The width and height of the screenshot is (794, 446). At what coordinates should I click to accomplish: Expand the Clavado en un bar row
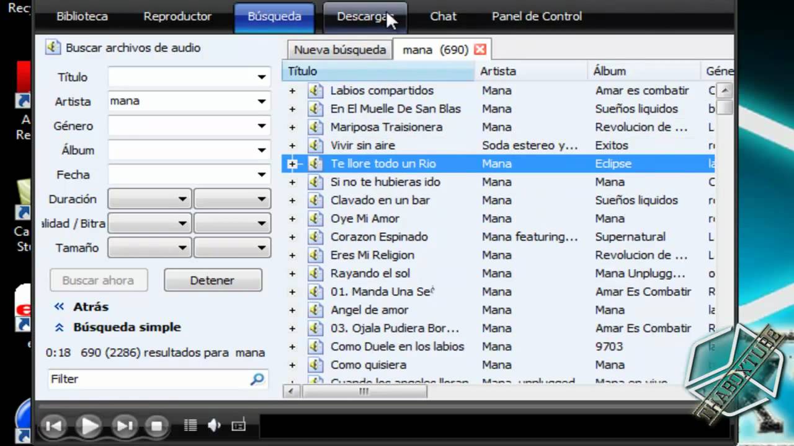coord(293,201)
